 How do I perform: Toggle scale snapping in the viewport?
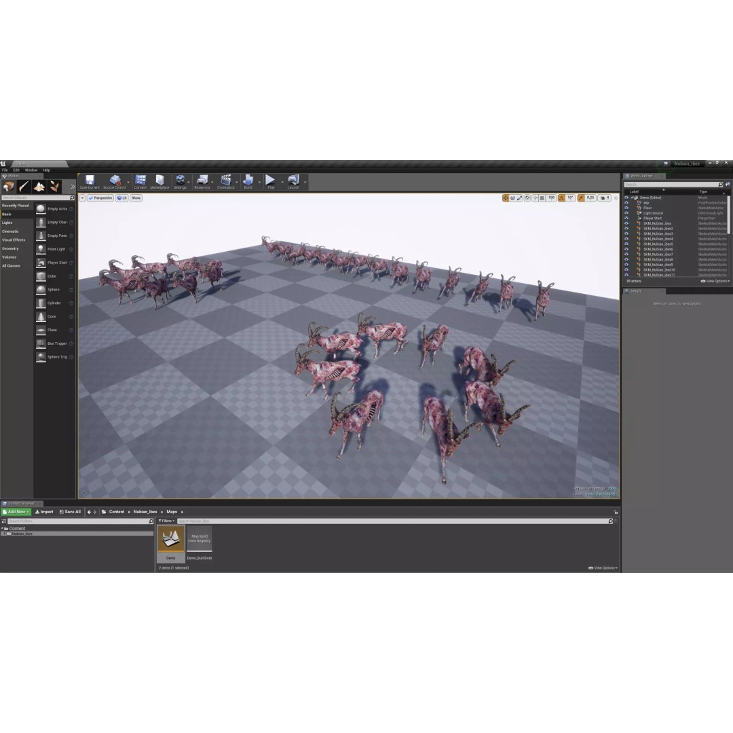tap(581, 198)
